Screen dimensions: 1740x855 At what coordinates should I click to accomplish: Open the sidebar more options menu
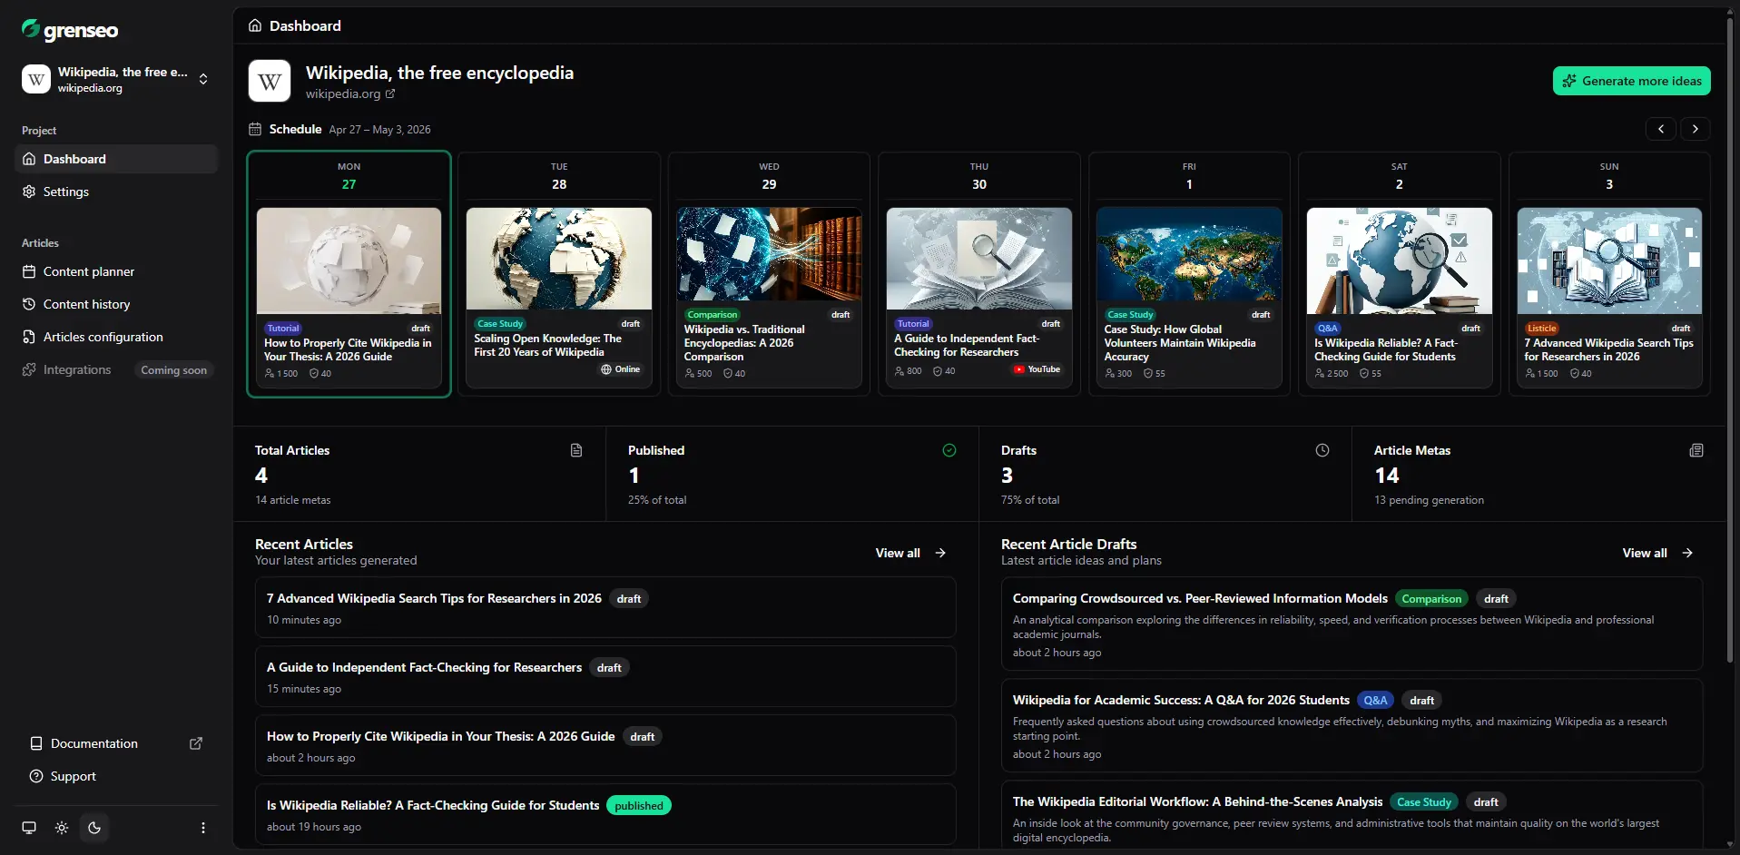click(x=203, y=828)
